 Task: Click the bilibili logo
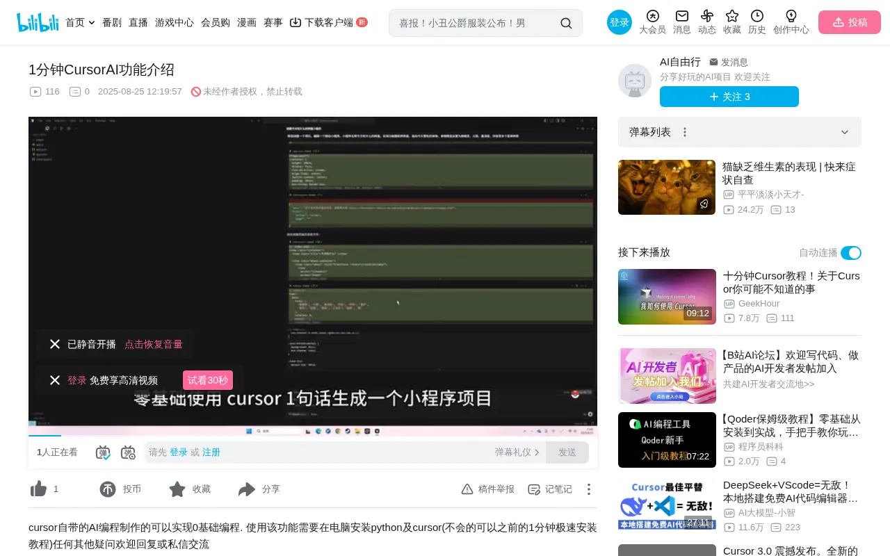pos(38,22)
